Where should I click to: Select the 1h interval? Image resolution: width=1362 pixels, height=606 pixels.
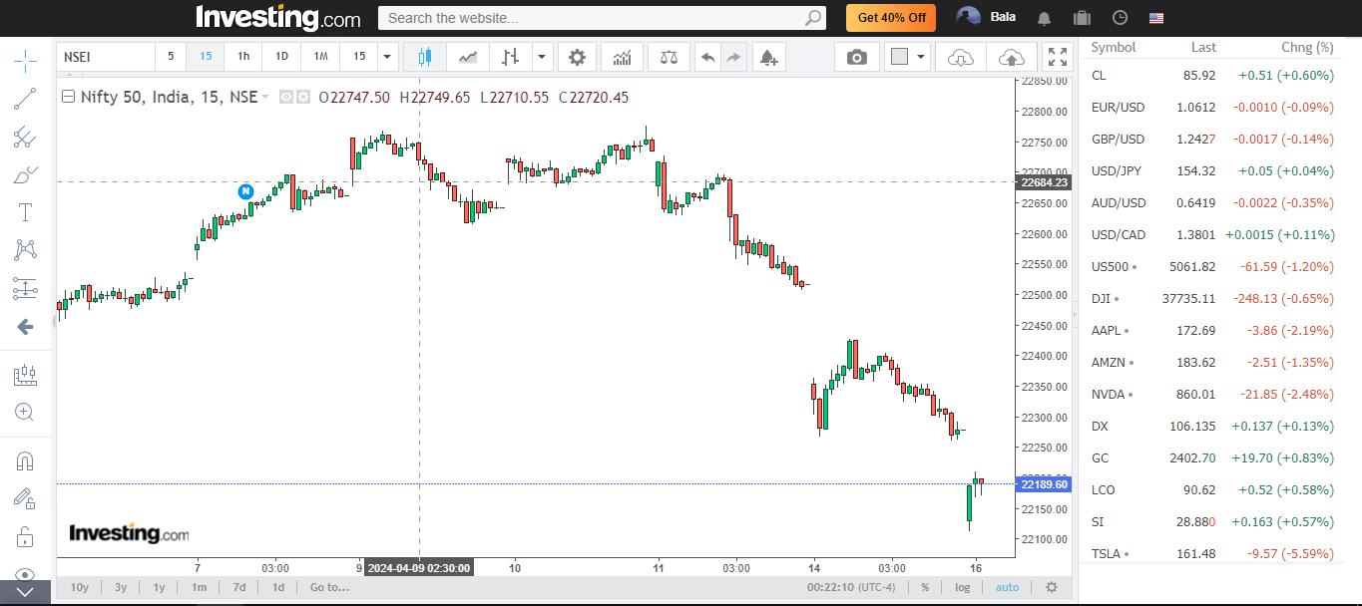tap(243, 57)
